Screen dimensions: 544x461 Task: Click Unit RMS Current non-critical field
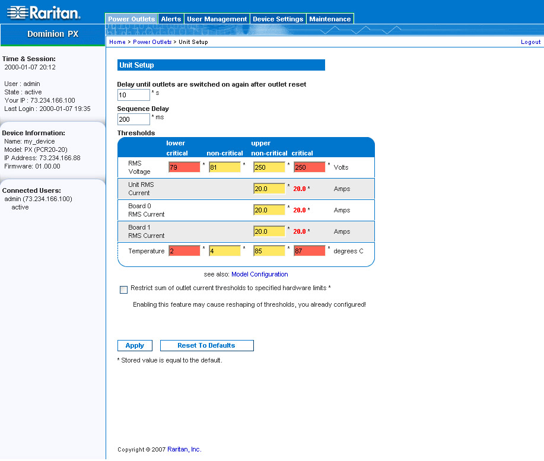pos(269,189)
